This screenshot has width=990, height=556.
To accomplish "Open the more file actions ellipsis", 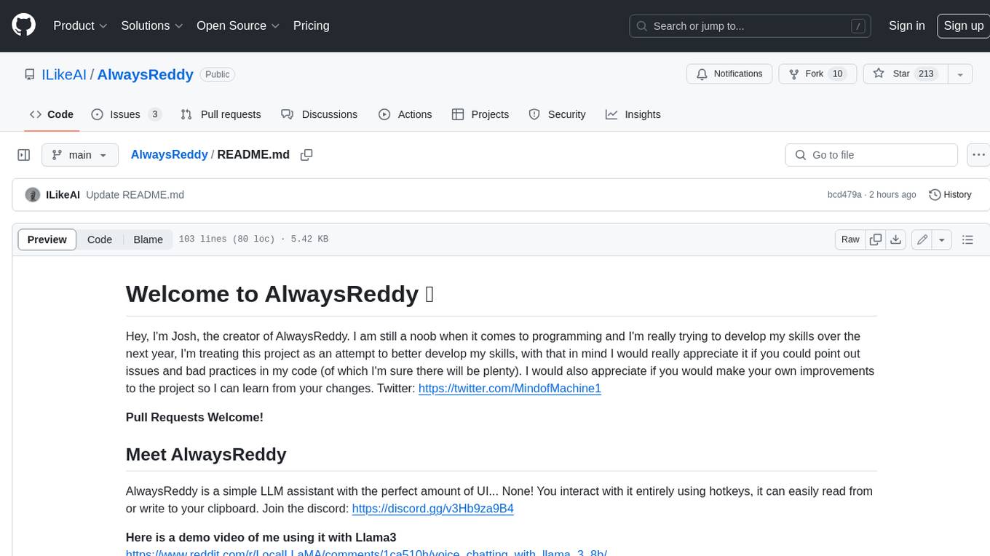I will (x=978, y=155).
